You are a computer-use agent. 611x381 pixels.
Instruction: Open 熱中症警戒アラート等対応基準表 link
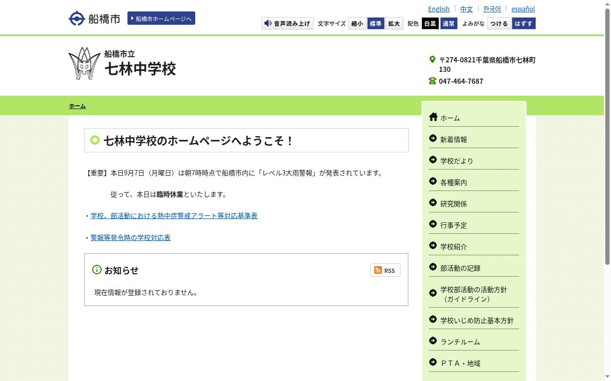174,216
